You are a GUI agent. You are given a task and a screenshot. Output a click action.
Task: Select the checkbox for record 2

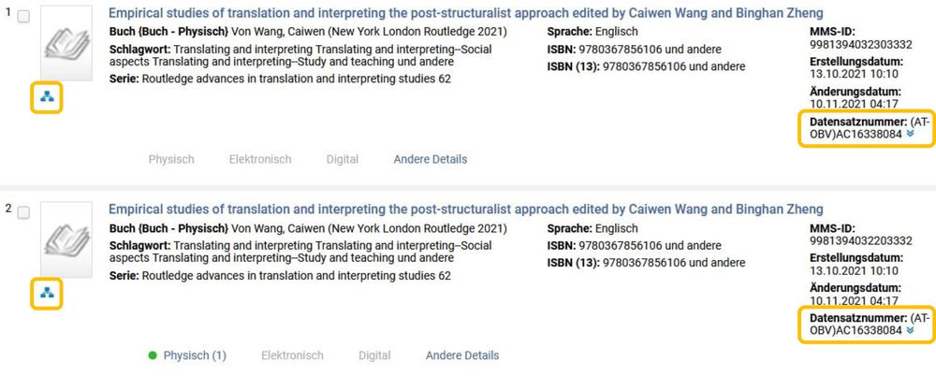click(23, 213)
